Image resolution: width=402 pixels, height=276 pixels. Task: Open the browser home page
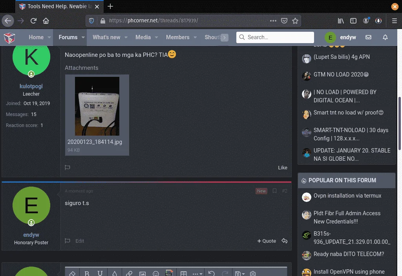[x=46, y=21]
